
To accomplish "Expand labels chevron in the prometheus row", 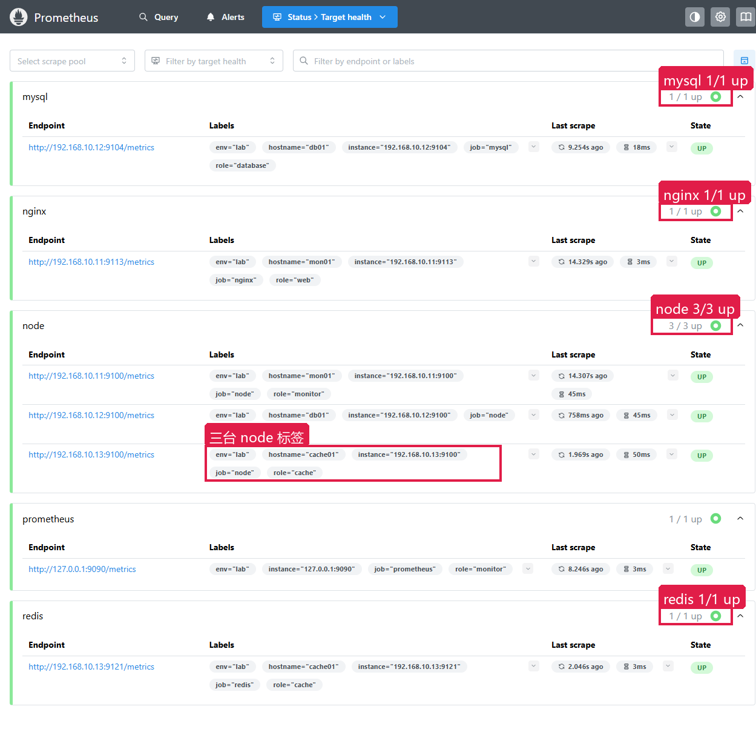I will [528, 568].
